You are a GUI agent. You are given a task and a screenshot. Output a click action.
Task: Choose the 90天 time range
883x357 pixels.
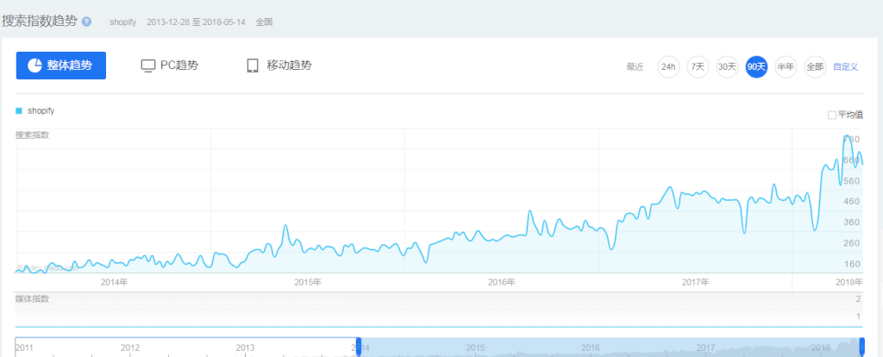point(756,67)
